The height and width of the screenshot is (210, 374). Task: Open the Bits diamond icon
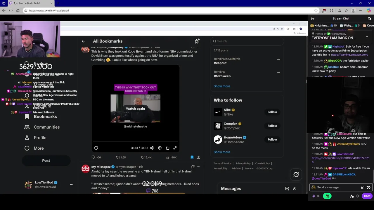click(314, 196)
